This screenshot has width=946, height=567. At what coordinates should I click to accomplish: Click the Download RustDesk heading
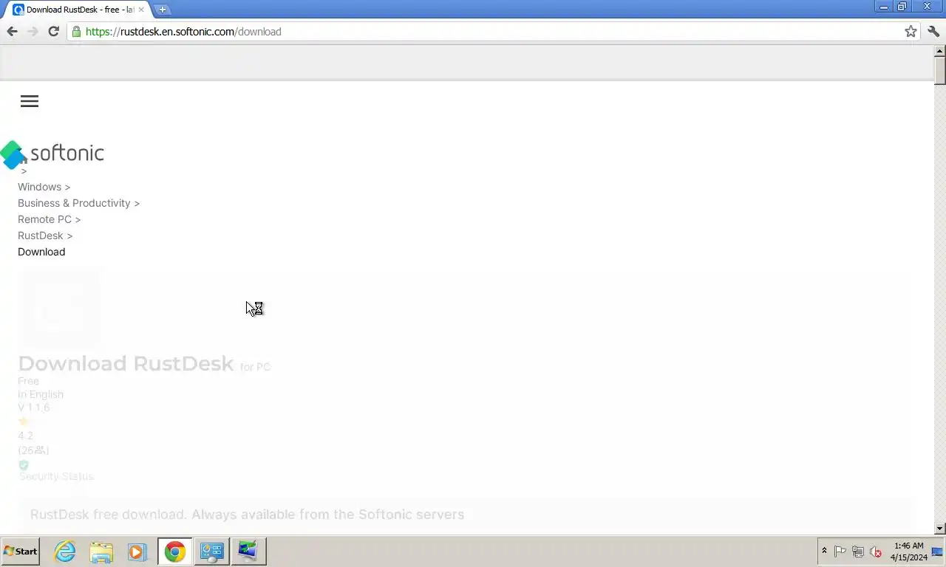click(x=126, y=363)
